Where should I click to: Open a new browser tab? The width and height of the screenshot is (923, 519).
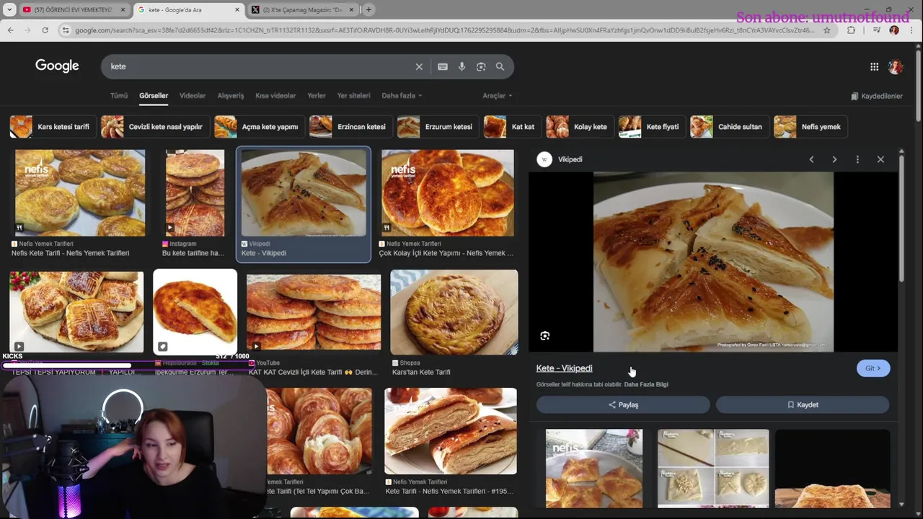(x=368, y=10)
